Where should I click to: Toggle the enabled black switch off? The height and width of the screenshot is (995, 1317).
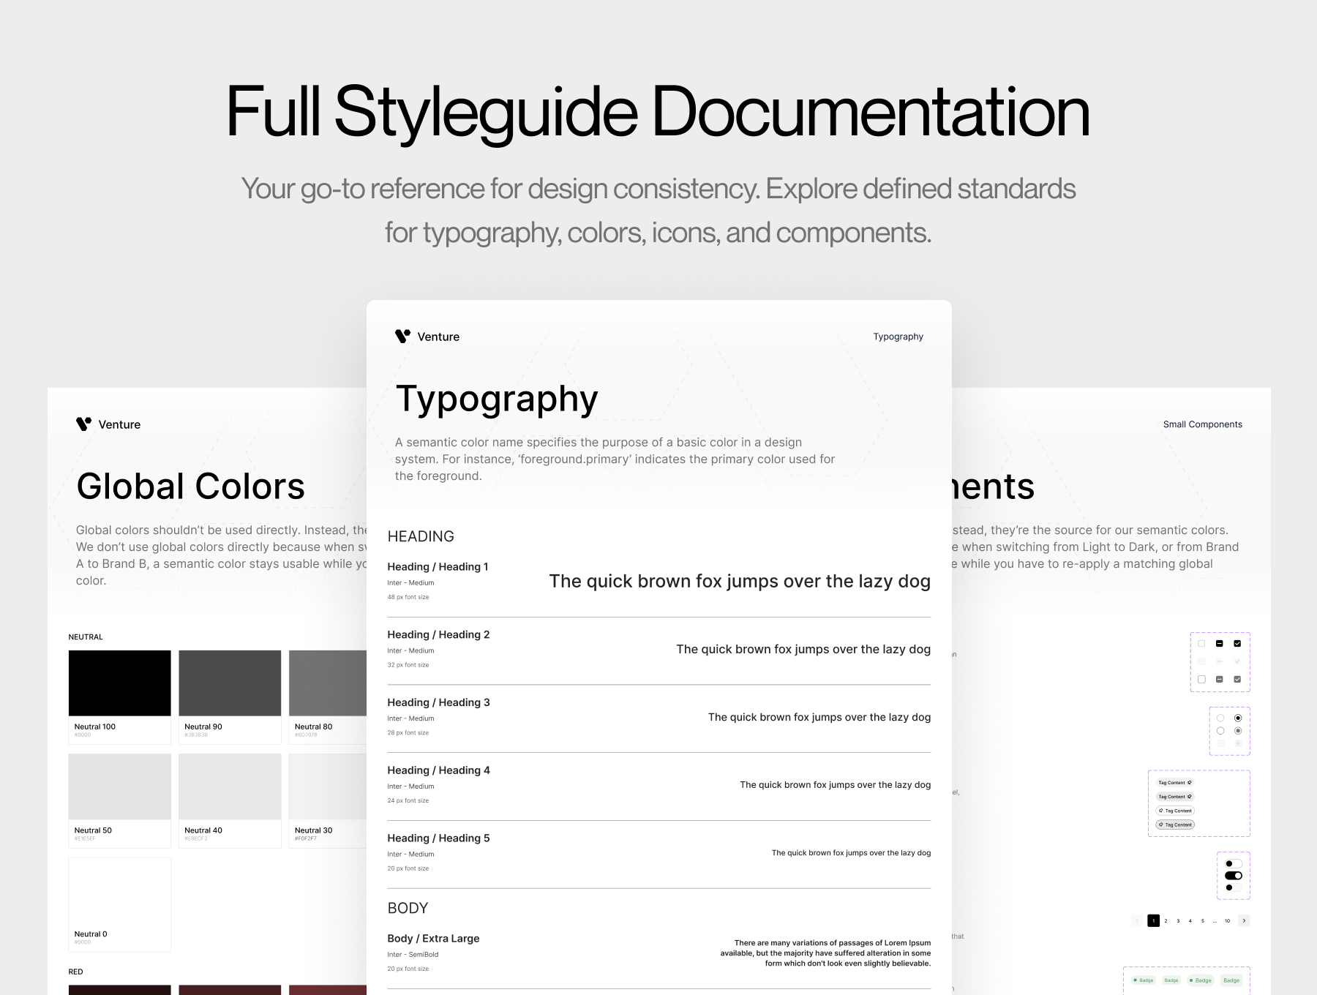(x=1234, y=874)
